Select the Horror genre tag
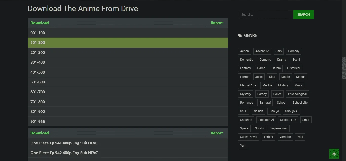The height and width of the screenshot is (161, 346). tap(245, 77)
